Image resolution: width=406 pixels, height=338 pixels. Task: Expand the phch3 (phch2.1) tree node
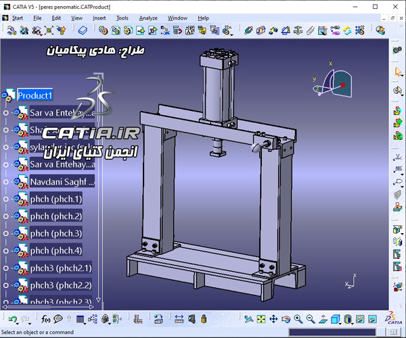click(x=5, y=268)
